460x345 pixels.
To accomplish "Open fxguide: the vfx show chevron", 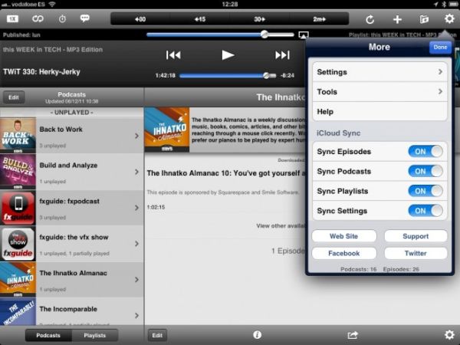I will pyautogui.click(x=136, y=244).
